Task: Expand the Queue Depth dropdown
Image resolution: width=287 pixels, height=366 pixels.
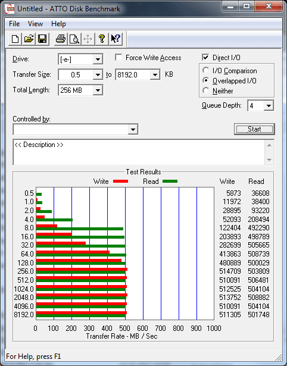Action: 269,106
